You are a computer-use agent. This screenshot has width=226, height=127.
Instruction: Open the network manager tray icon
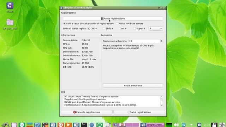pyautogui.click(x=184, y=125)
